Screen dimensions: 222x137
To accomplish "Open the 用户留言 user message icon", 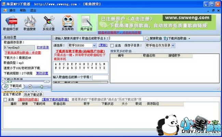I will click(x=86, y=23).
